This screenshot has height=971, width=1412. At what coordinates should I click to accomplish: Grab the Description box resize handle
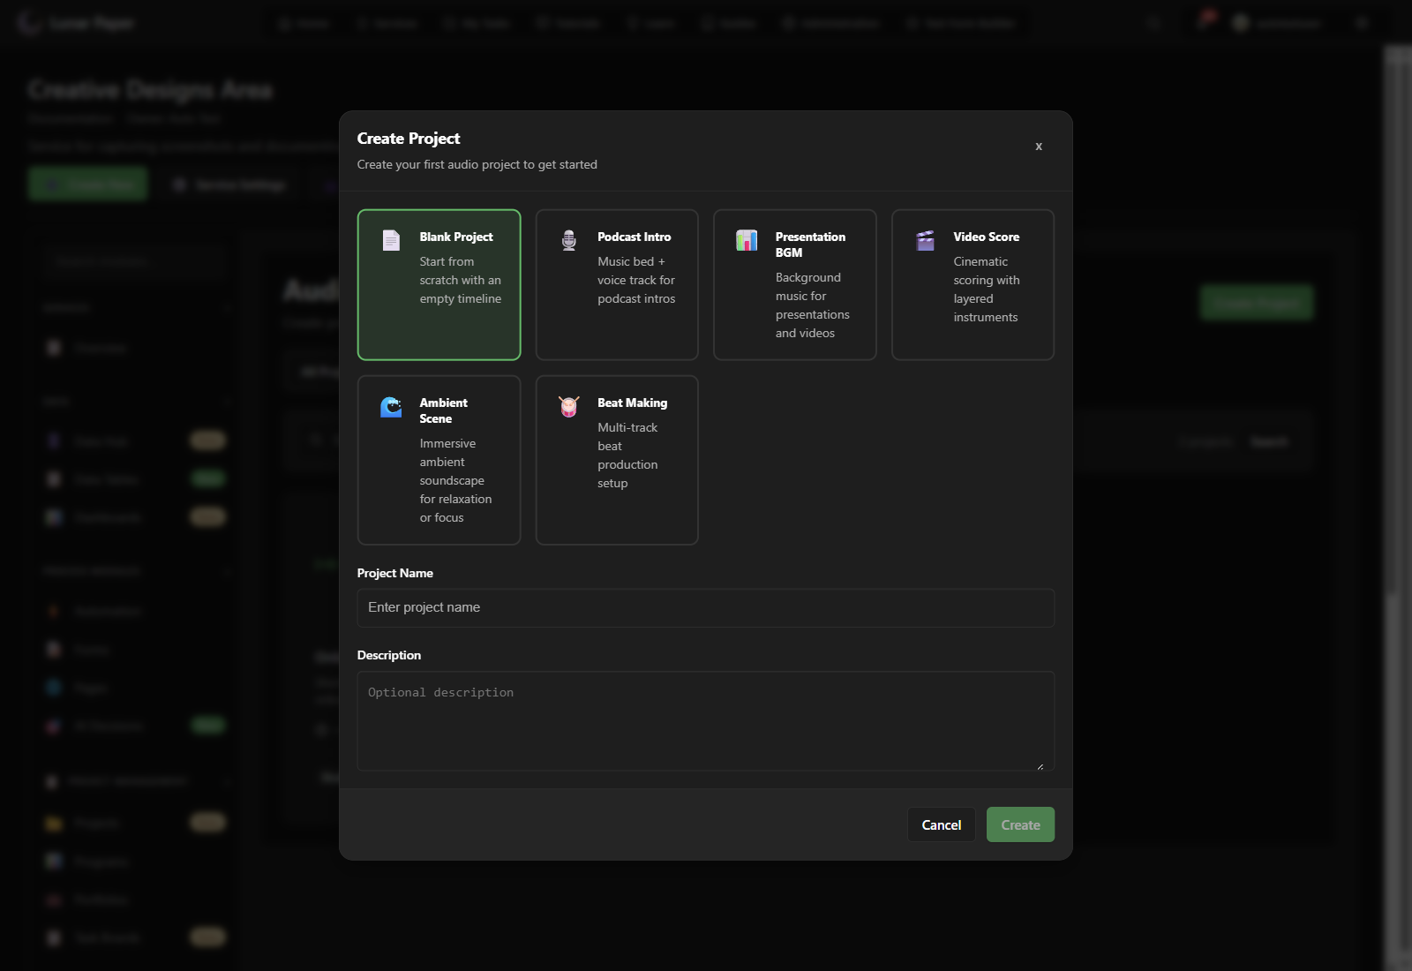point(1040,766)
